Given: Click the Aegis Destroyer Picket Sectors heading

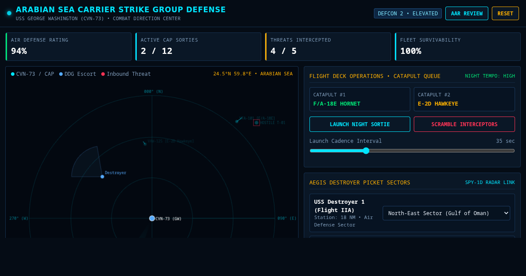Looking at the screenshot, I should coord(360,182).
